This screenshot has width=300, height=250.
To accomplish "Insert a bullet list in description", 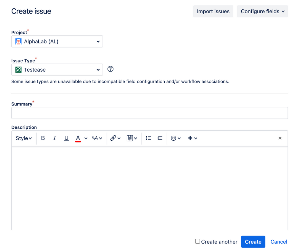I will point(148,138).
